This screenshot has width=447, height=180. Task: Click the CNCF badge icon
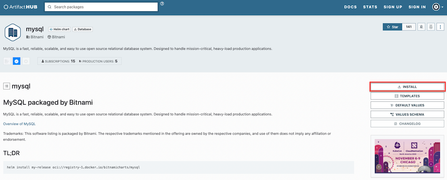(26, 61)
